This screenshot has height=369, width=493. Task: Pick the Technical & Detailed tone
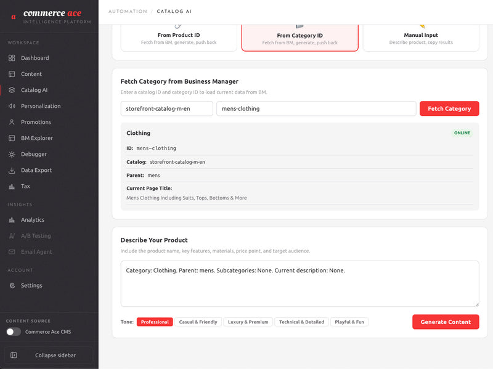click(x=301, y=322)
